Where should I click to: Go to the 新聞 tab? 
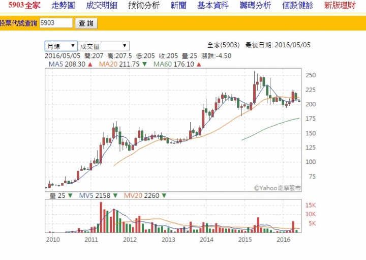[x=178, y=6]
